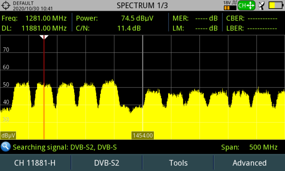Tap the LM reading field

click(195, 28)
